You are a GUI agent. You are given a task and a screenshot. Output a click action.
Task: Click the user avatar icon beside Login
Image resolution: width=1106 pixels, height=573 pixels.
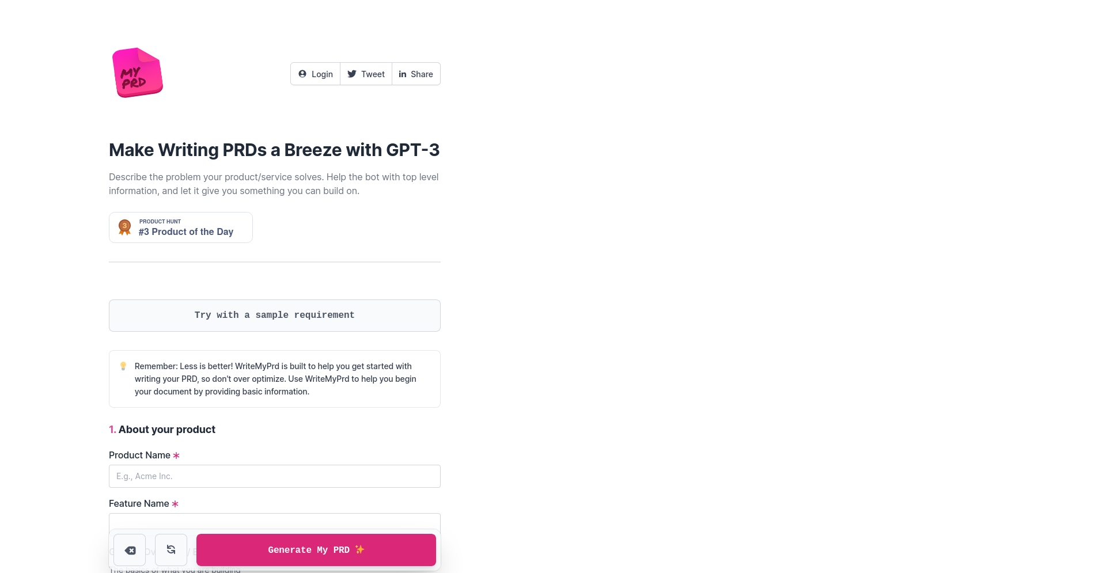point(302,74)
